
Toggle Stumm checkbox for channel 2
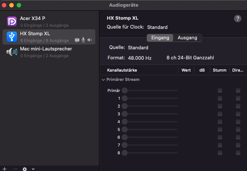pyautogui.click(x=220, y=106)
